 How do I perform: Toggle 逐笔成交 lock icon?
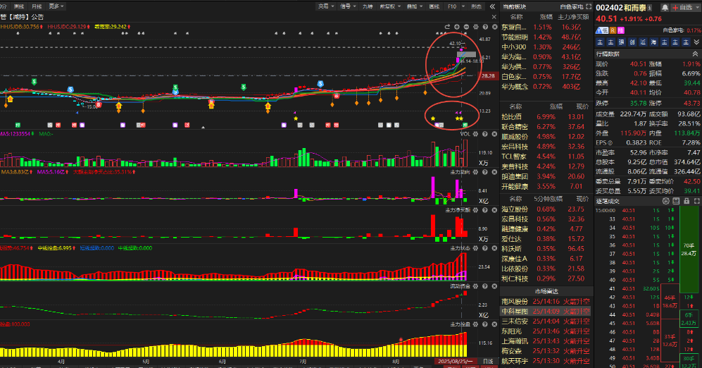pyautogui.click(x=687, y=201)
